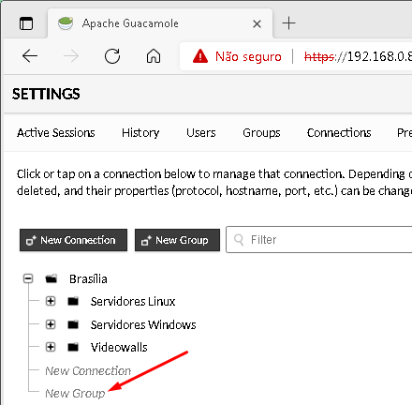Expand the Videowalls group

[51, 347]
